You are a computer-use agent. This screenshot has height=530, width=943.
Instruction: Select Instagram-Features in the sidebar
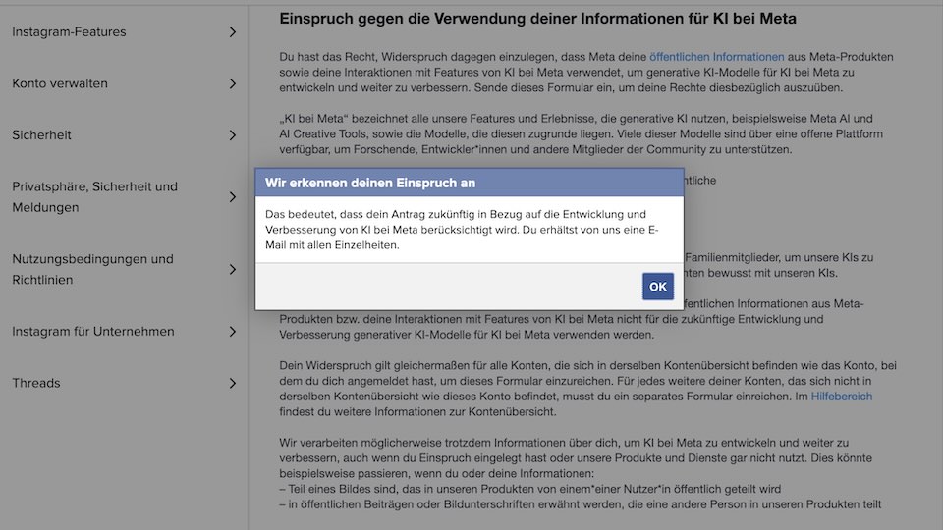pos(69,32)
